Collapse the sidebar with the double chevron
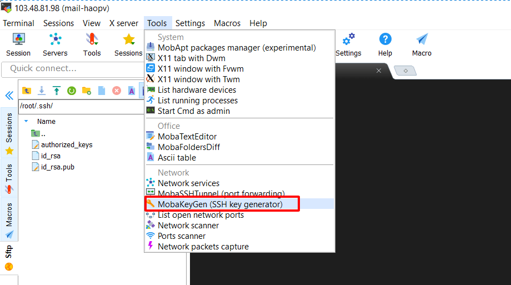Screen dimensions: 511x285 9,96
